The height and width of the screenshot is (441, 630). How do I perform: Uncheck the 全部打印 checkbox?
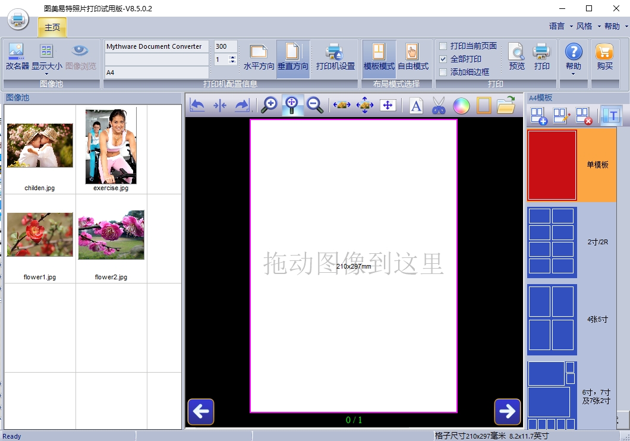click(443, 59)
